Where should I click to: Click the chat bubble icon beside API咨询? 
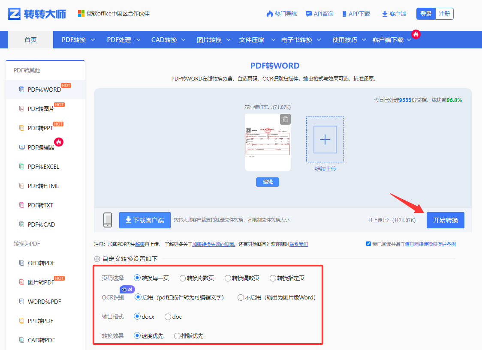click(x=309, y=14)
